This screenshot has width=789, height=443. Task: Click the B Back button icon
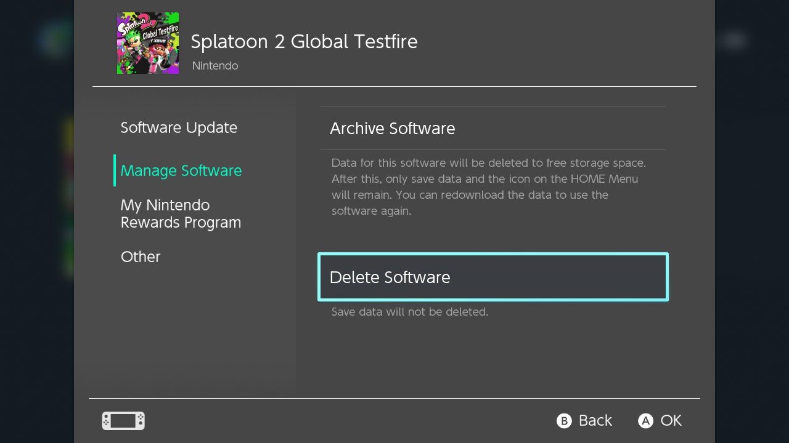tap(565, 421)
